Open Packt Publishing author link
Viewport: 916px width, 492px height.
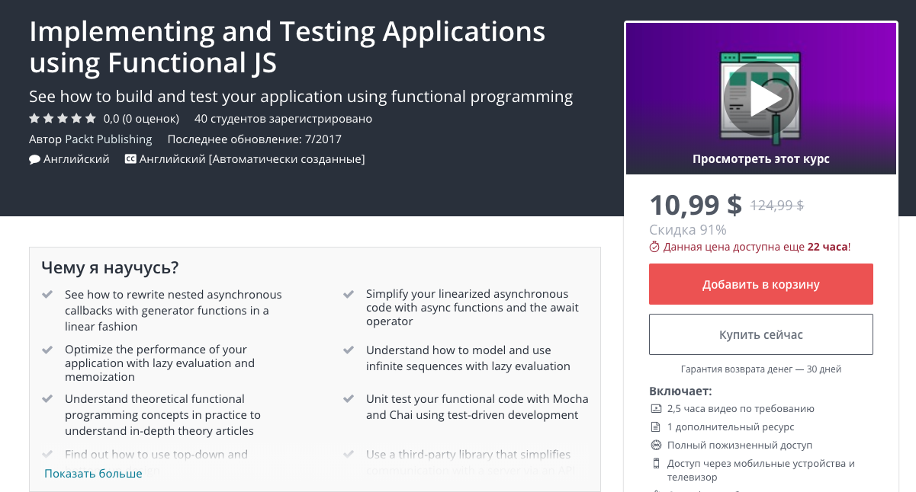108,139
